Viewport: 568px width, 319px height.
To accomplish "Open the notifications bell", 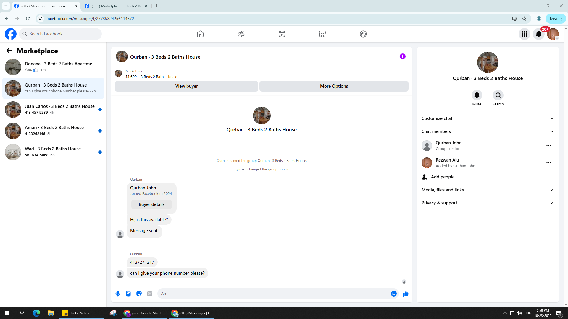I will (x=538, y=34).
